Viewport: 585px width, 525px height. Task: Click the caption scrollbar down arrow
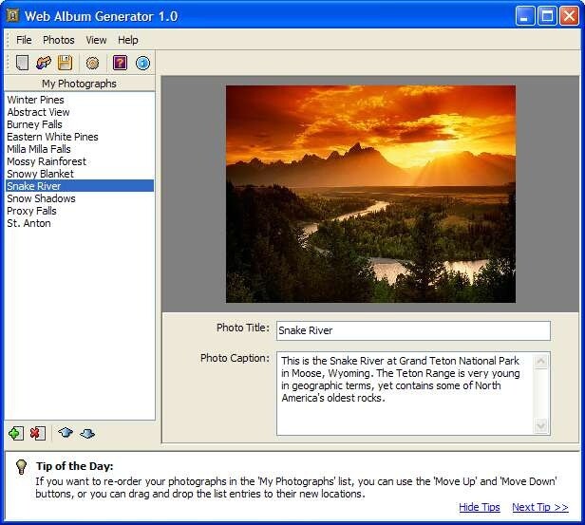541,426
